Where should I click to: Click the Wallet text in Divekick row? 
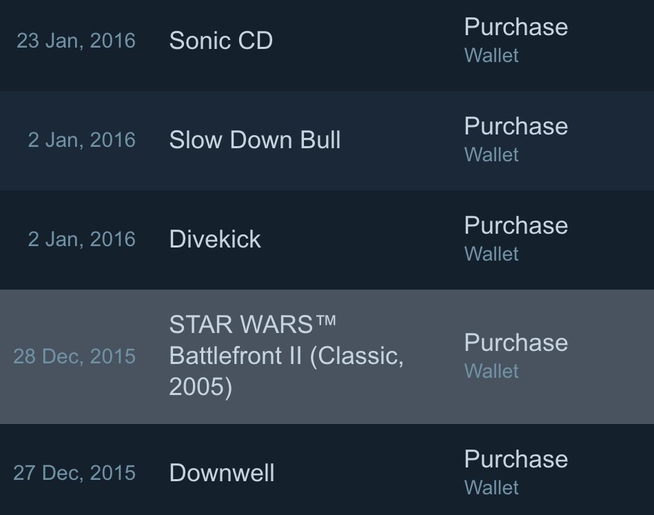(491, 254)
